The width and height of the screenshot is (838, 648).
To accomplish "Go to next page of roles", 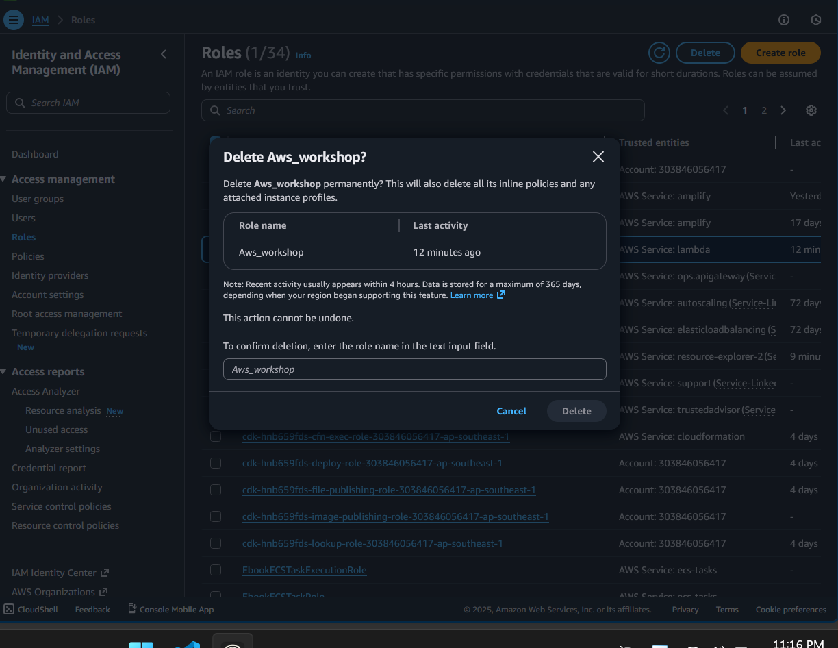I will coord(783,110).
